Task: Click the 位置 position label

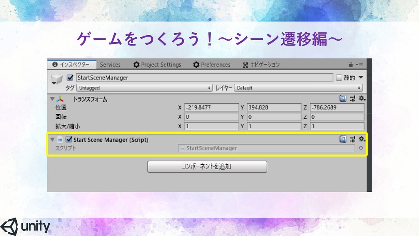Action: pyautogui.click(x=61, y=107)
